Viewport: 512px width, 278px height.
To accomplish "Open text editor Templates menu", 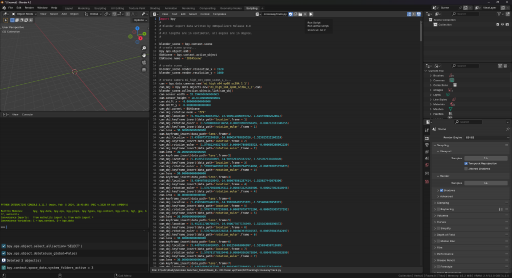I will tap(219, 14).
